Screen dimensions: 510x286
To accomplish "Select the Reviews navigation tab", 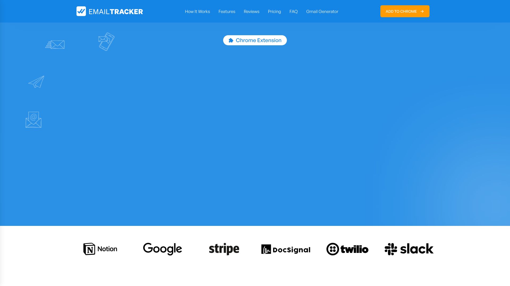I will click(x=252, y=11).
